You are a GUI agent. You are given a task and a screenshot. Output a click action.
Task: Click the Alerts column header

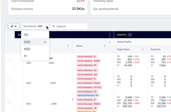[x=79, y=46]
